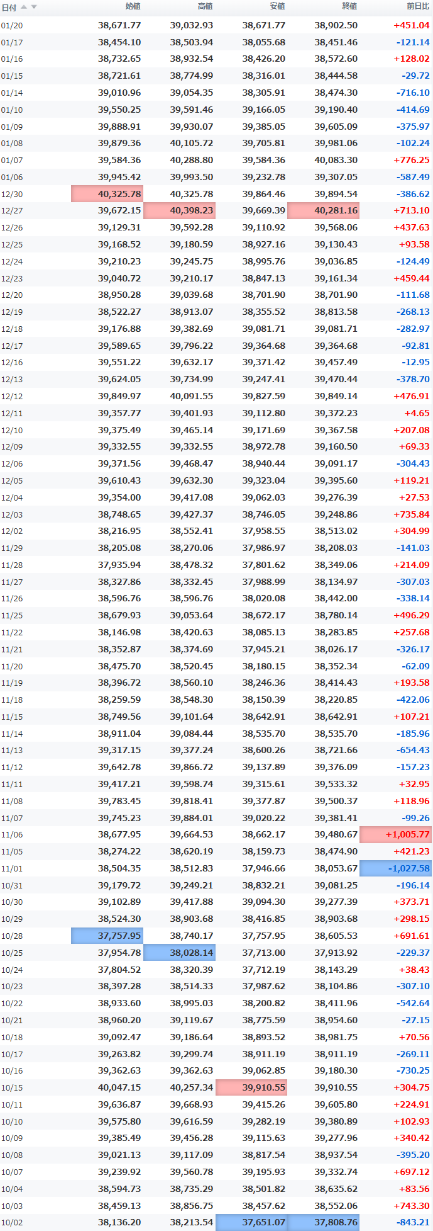433x1231 pixels.
Task: Select the date cell 01/20
Action: [12, 26]
